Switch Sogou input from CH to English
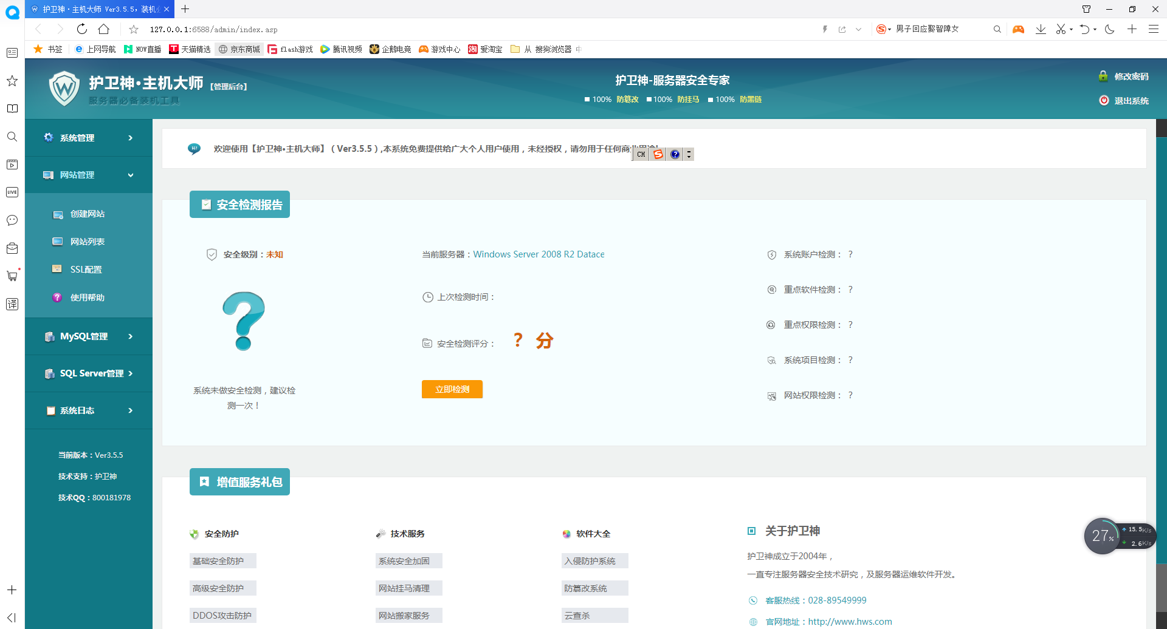 pos(640,154)
